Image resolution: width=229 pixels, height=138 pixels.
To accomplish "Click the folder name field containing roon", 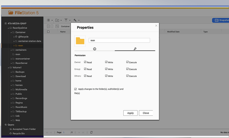I will pos(119,40).
